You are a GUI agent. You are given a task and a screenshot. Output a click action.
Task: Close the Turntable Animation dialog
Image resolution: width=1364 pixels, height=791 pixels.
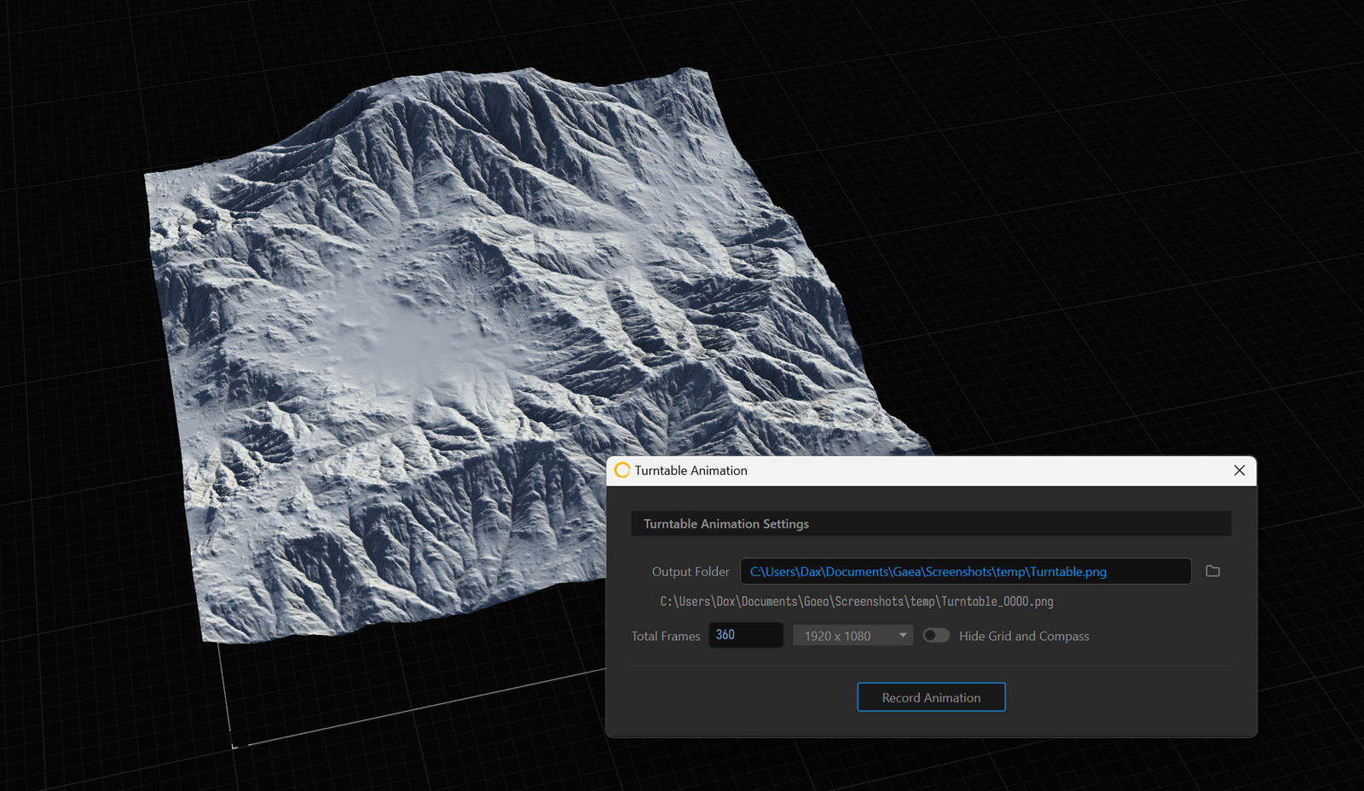click(1240, 471)
